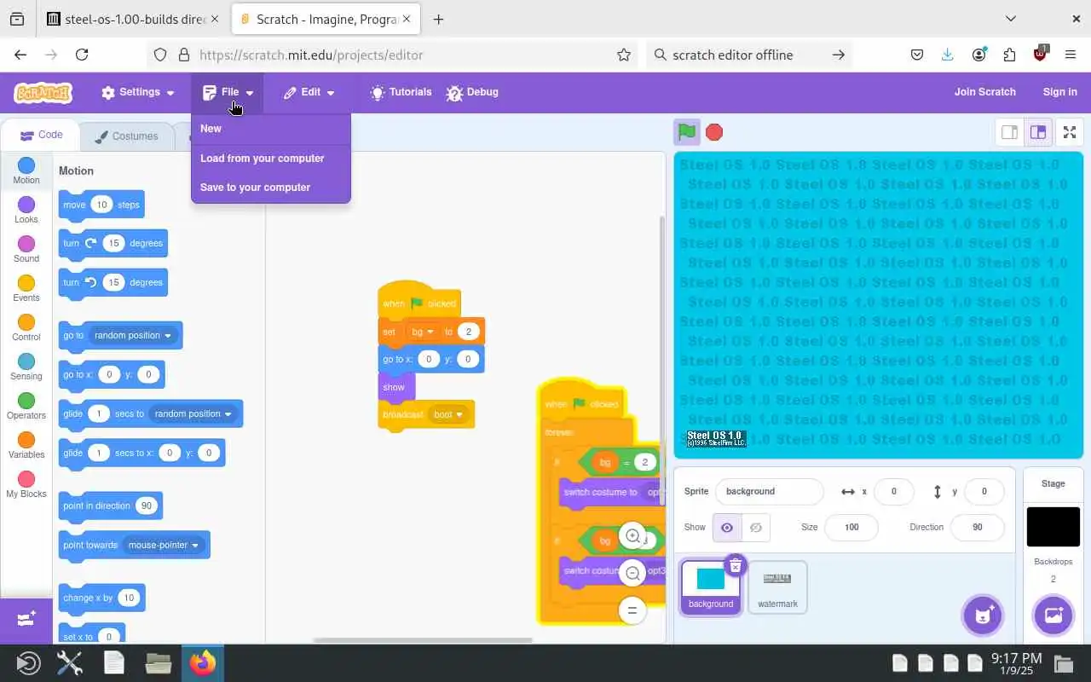Open the Edit dropdown menu
The width and height of the screenshot is (1091, 682).
tap(309, 92)
